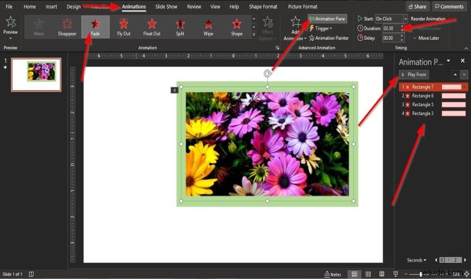
Task: Close the Animation Pane
Action: click(x=463, y=61)
